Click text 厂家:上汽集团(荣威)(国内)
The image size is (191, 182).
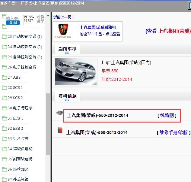click(126, 63)
